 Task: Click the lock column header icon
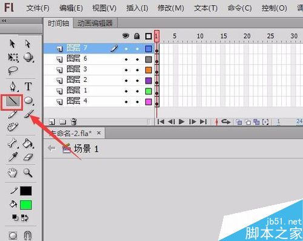[137, 36]
